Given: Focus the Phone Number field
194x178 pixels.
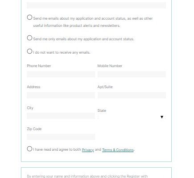Looking at the screenshot, I should click(x=61, y=74).
